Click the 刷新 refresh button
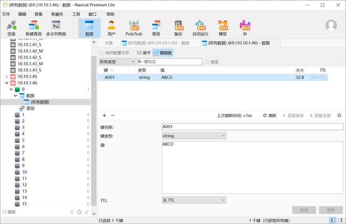Image resolution: width=346 pixels, height=224 pixels. 270,116
